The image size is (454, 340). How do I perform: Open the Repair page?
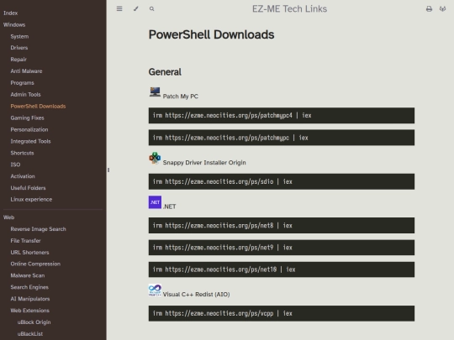(18, 60)
